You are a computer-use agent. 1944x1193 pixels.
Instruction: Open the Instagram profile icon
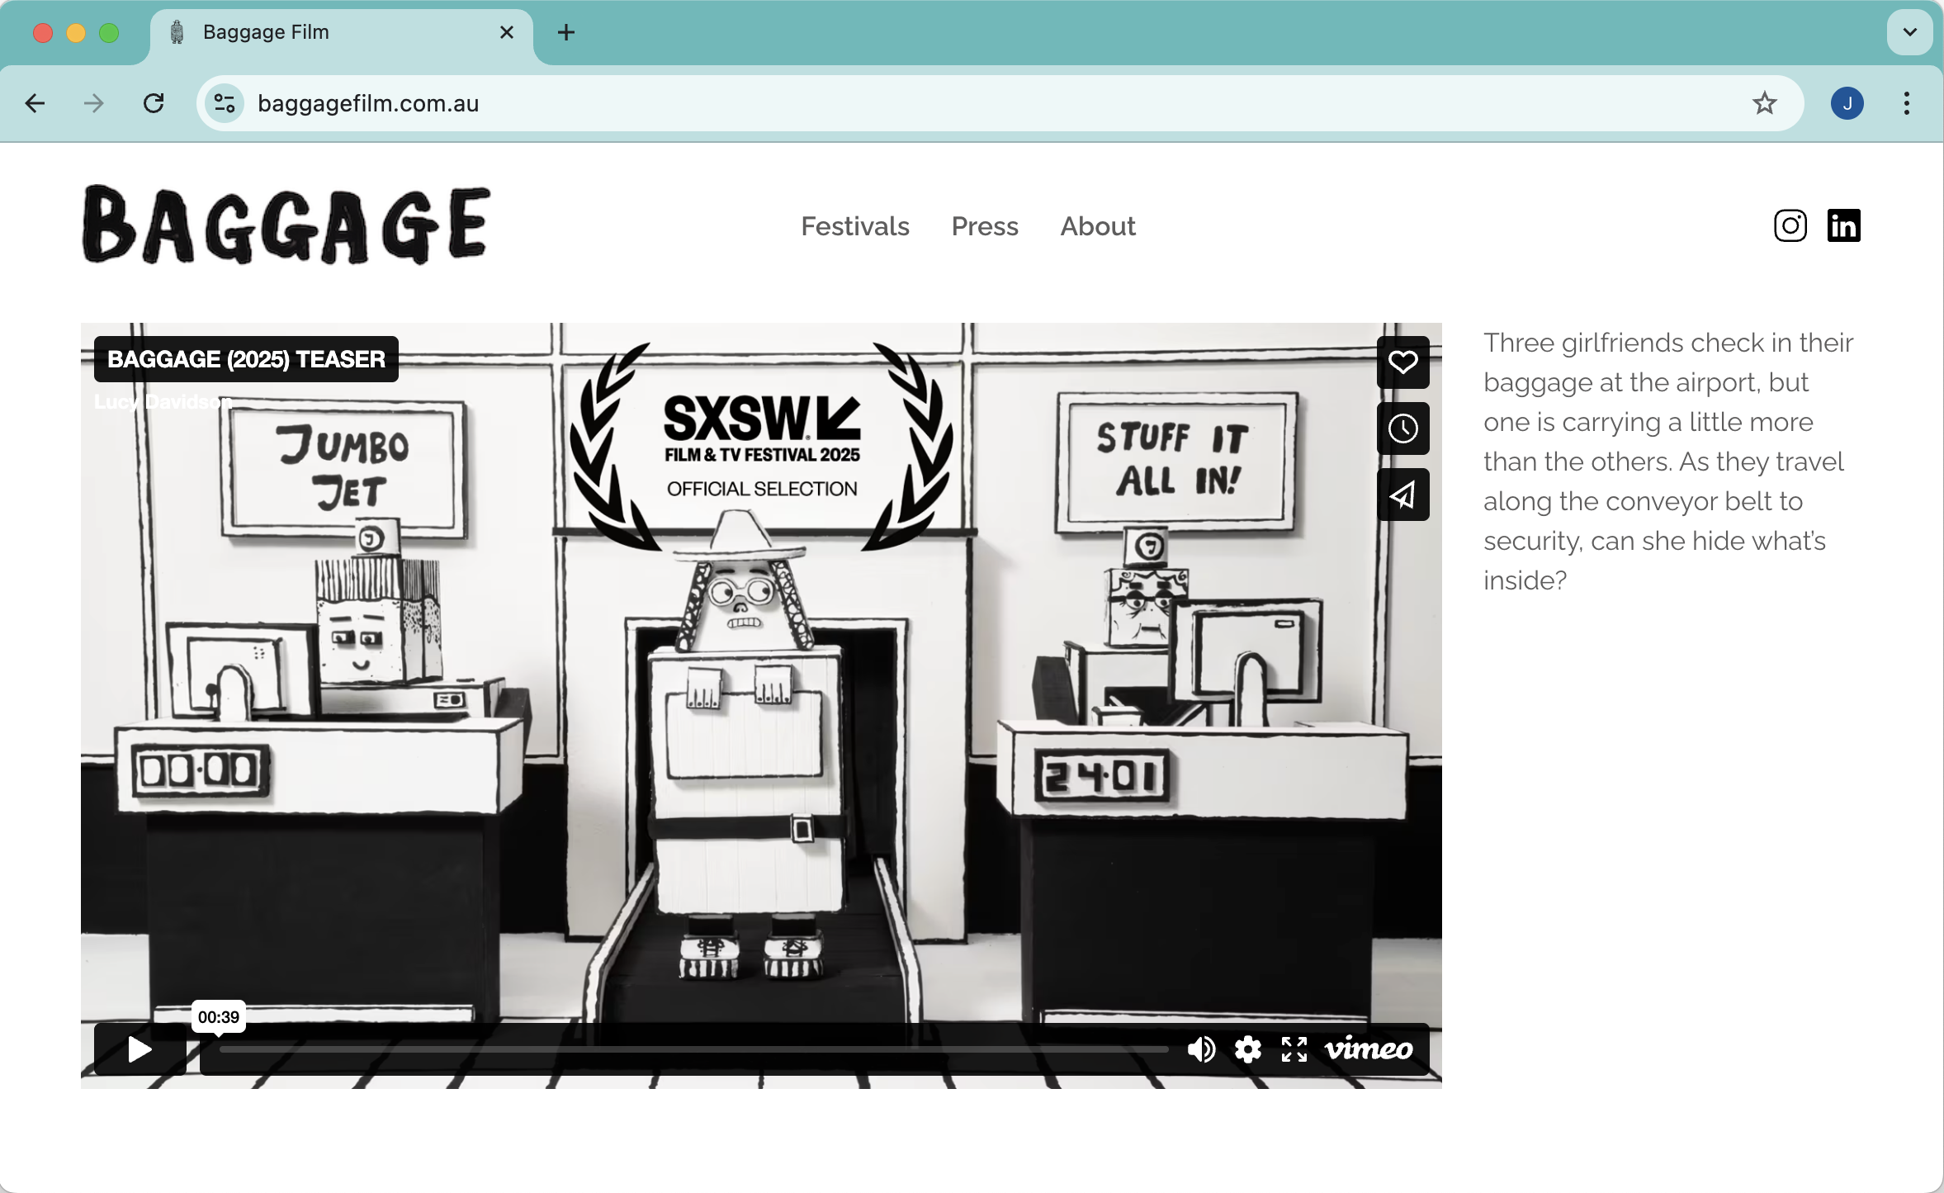coord(1790,225)
